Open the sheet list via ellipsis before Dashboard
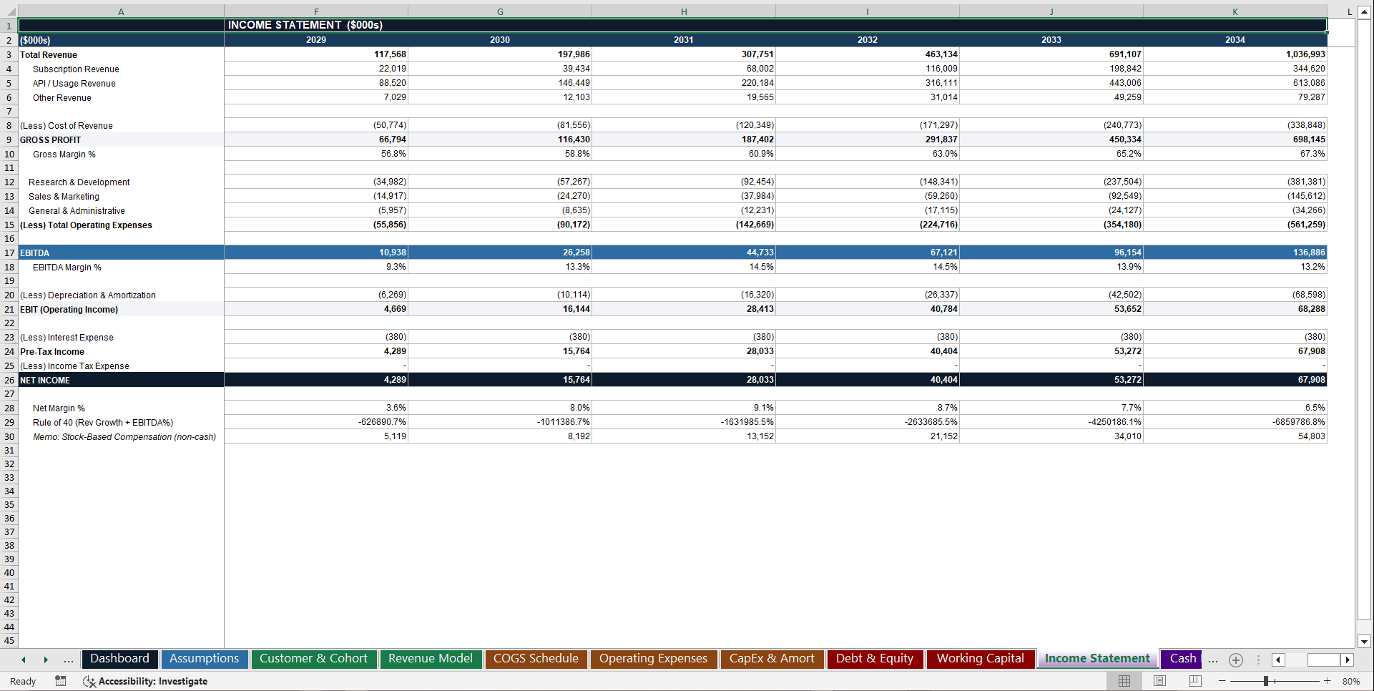Image resolution: width=1374 pixels, height=691 pixels. point(68,660)
